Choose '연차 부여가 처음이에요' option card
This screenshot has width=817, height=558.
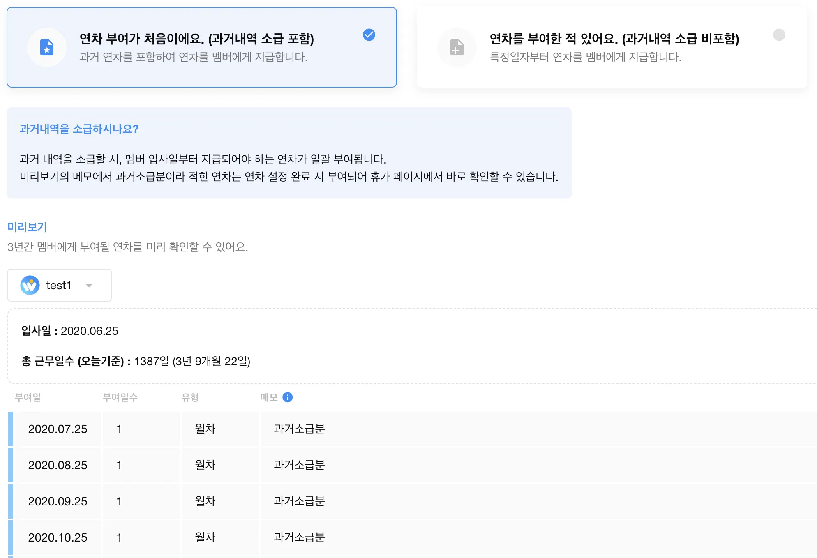201,47
